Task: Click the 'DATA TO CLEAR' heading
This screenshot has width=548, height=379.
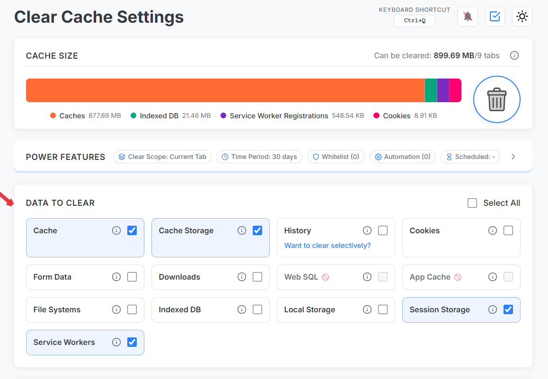Action: click(x=60, y=203)
